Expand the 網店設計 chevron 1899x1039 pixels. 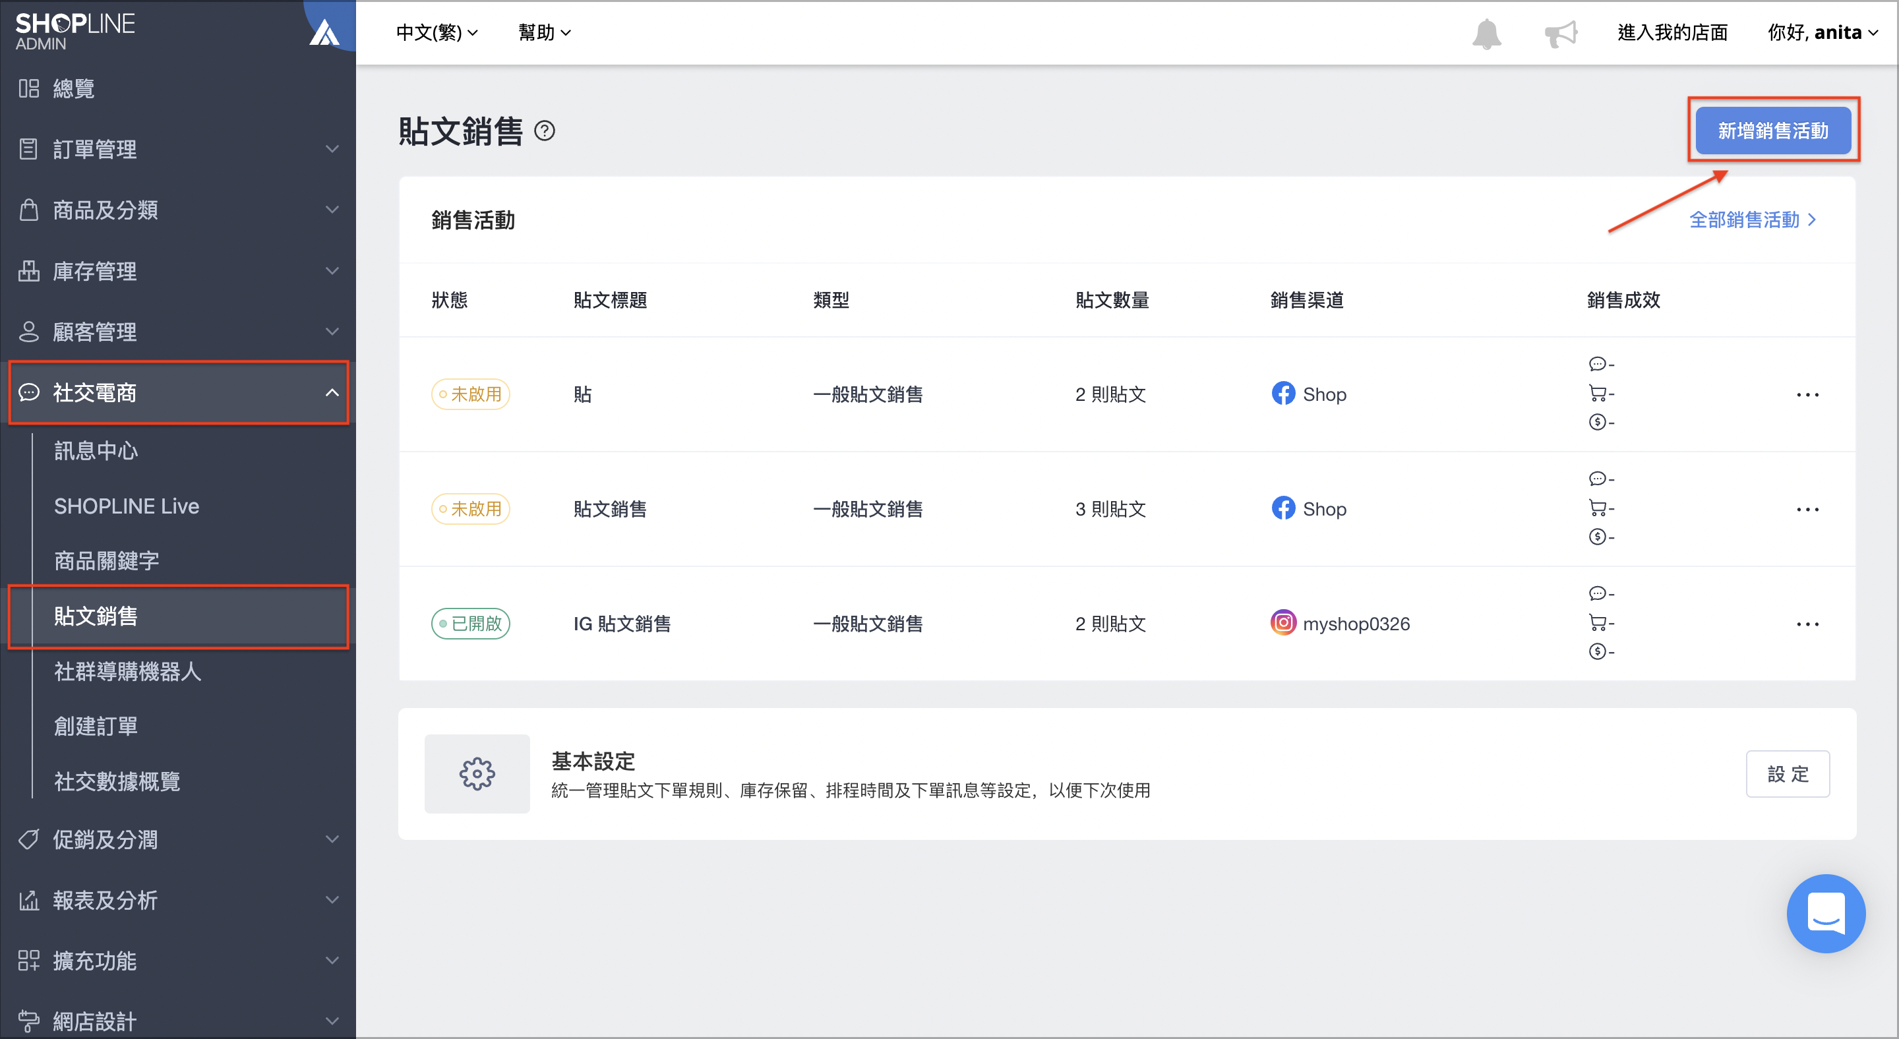(x=332, y=1021)
